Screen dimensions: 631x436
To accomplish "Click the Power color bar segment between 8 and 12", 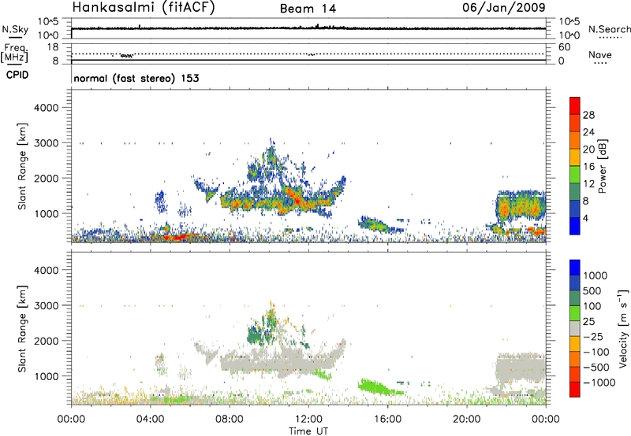I will click(575, 192).
